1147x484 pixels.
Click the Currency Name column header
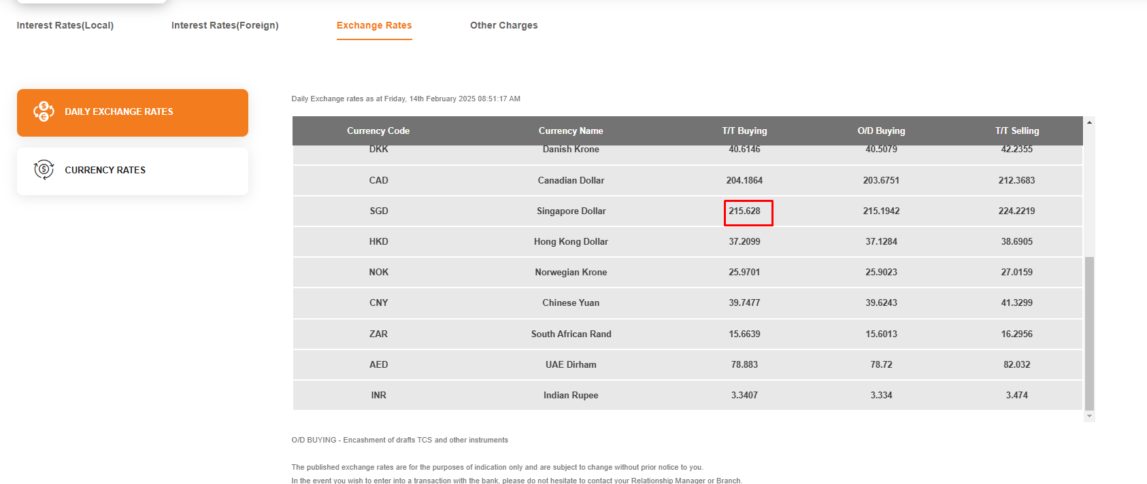click(x=571, y=131)
